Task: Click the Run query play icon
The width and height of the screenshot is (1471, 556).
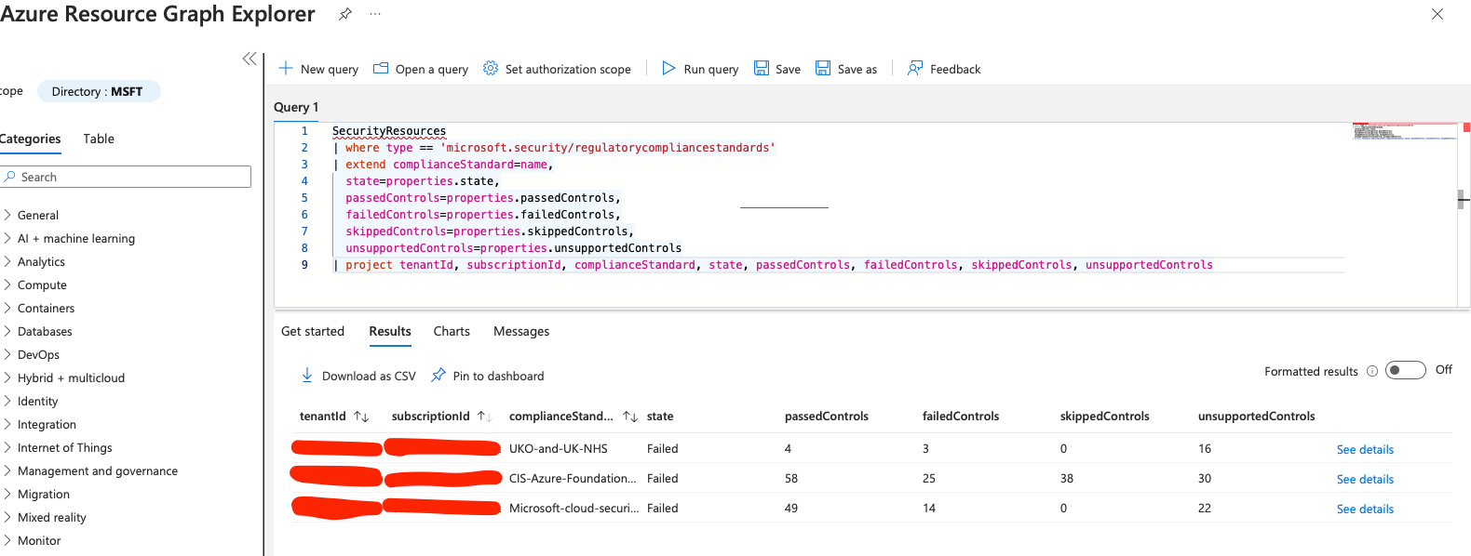Action: pyautogui.click(x=668, y=68)
